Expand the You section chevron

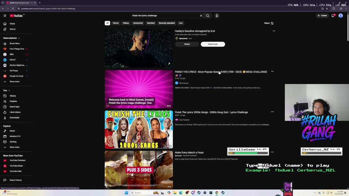pos(9,90)
